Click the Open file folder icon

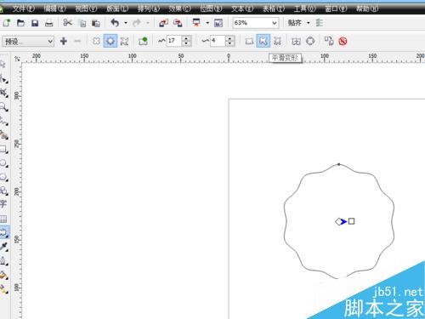(20, 23)
